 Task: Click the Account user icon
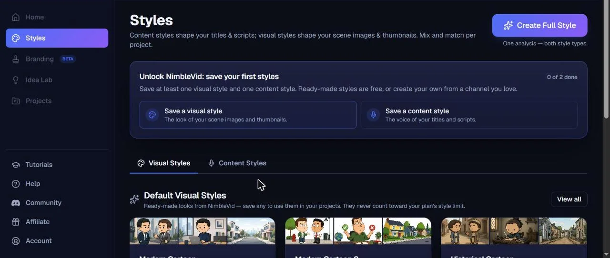point(16,241)
